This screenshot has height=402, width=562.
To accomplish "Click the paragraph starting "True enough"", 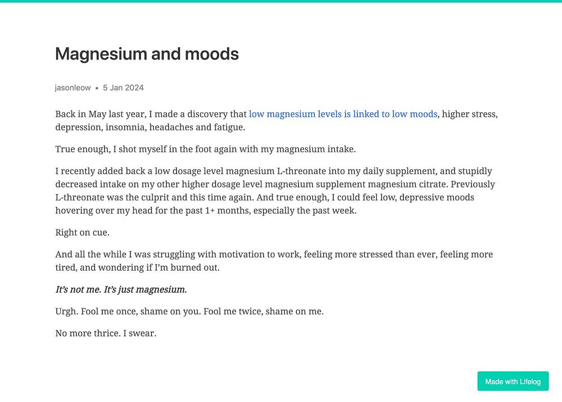I will tap(205, 149).
